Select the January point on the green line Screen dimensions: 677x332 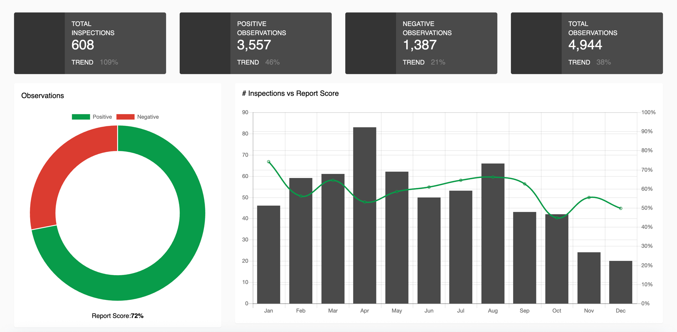tap(269, 162)
